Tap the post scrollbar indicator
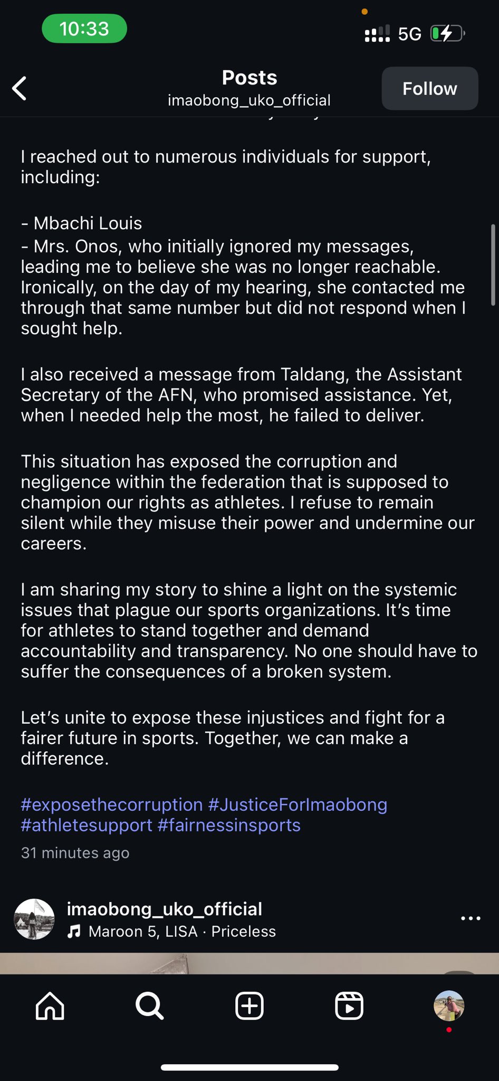This screenshot has height=1081, width=499. pos(493,265)
